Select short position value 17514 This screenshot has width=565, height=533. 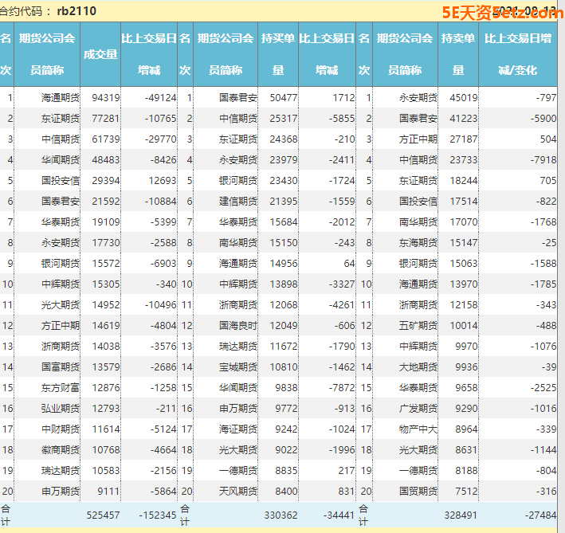pos(464,202)
